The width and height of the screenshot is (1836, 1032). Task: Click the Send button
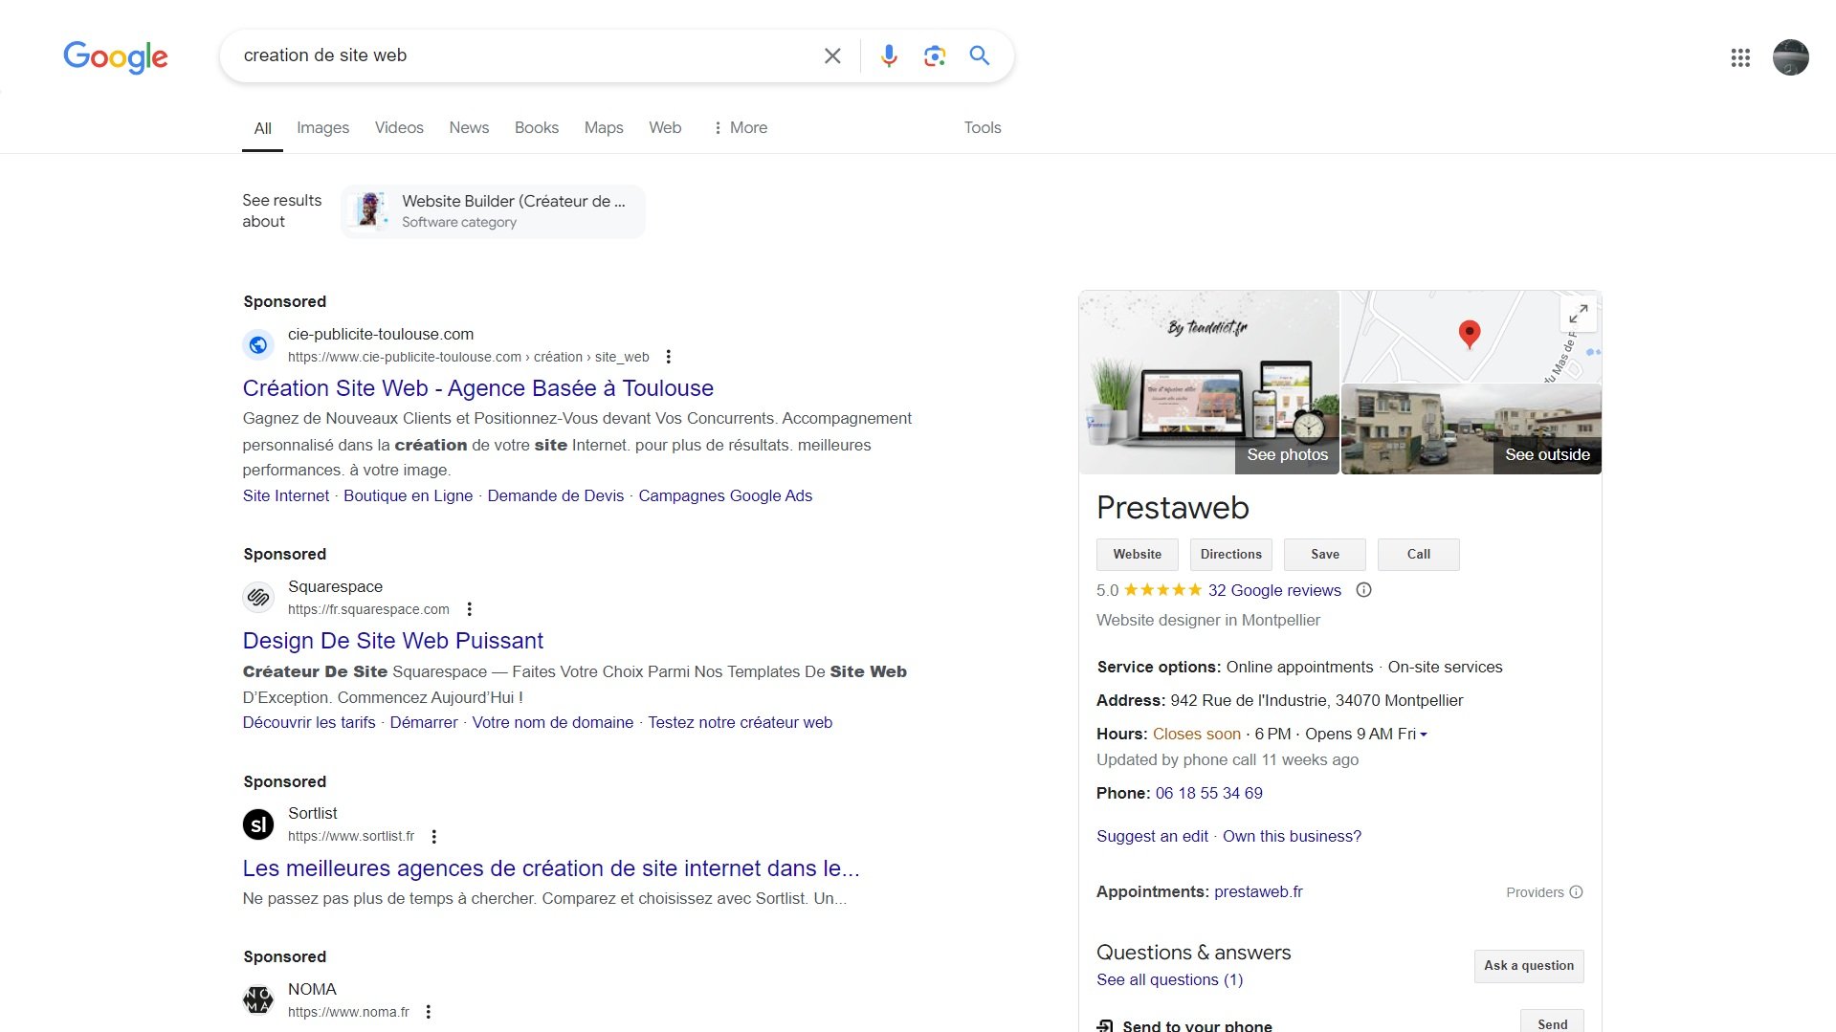coord(1552,1021)
